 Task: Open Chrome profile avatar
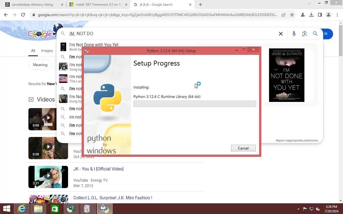(329, 15)
